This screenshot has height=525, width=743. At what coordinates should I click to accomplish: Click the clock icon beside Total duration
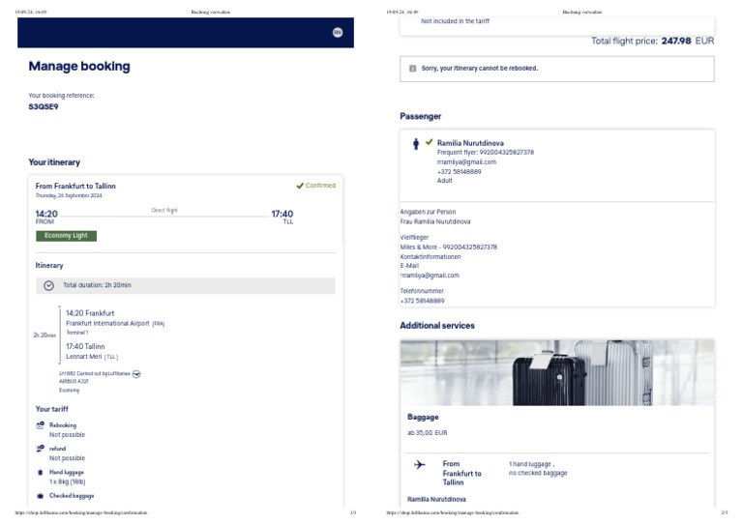click(48, 285)
